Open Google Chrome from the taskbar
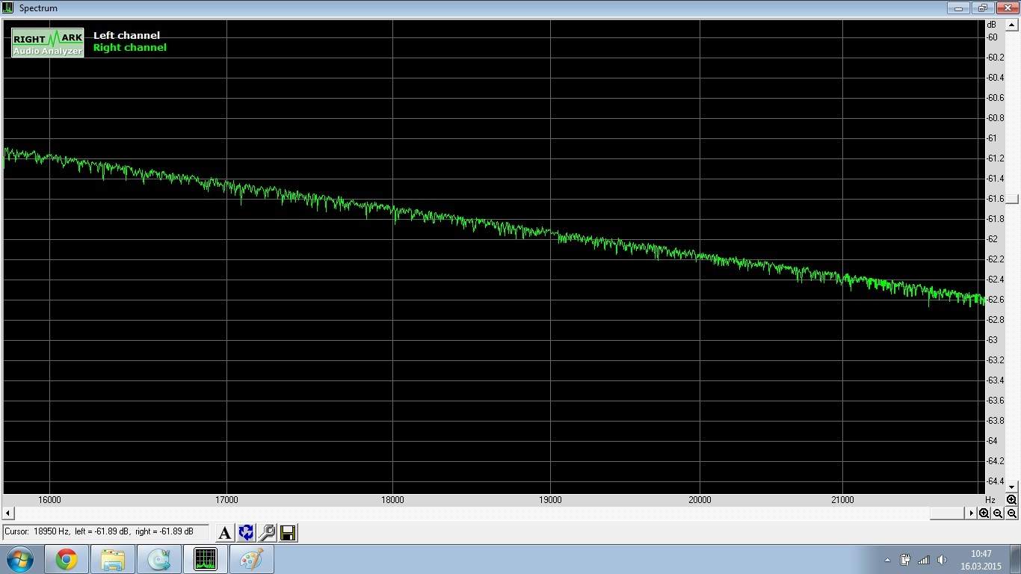Screen dimensions: 1021x574 click(x=67, y=559)
